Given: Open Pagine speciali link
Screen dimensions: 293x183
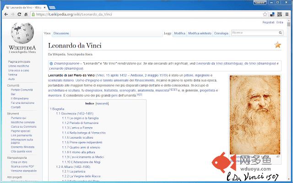Looking at the screenshot, I should pyautogui.click(x=20, y=131).
